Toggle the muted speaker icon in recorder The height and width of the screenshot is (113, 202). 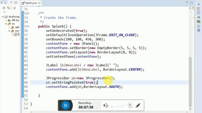(x=106, y=105)
